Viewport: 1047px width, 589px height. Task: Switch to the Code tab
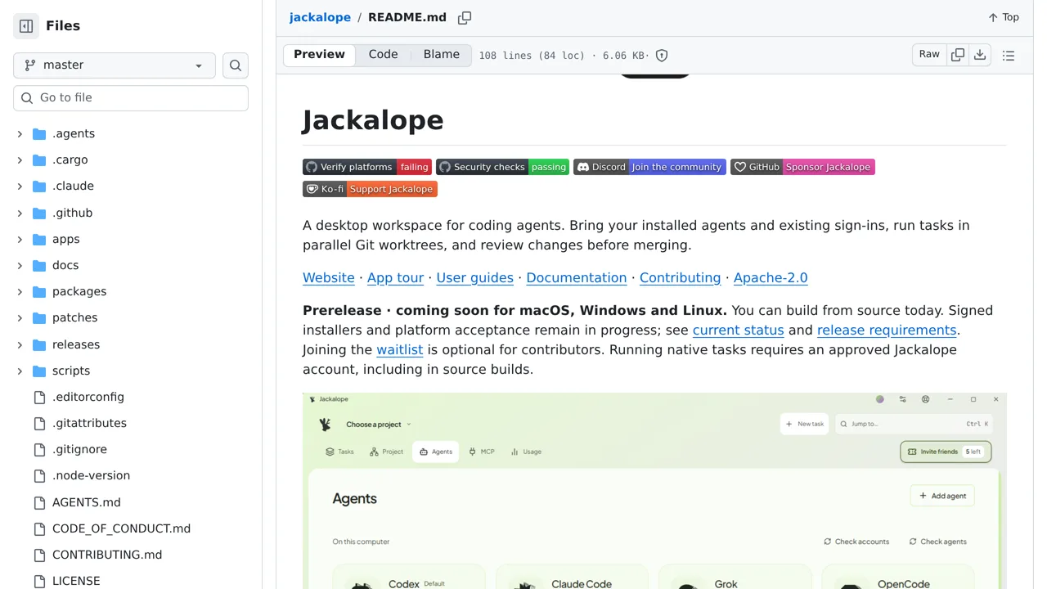[x=383, y=55]
